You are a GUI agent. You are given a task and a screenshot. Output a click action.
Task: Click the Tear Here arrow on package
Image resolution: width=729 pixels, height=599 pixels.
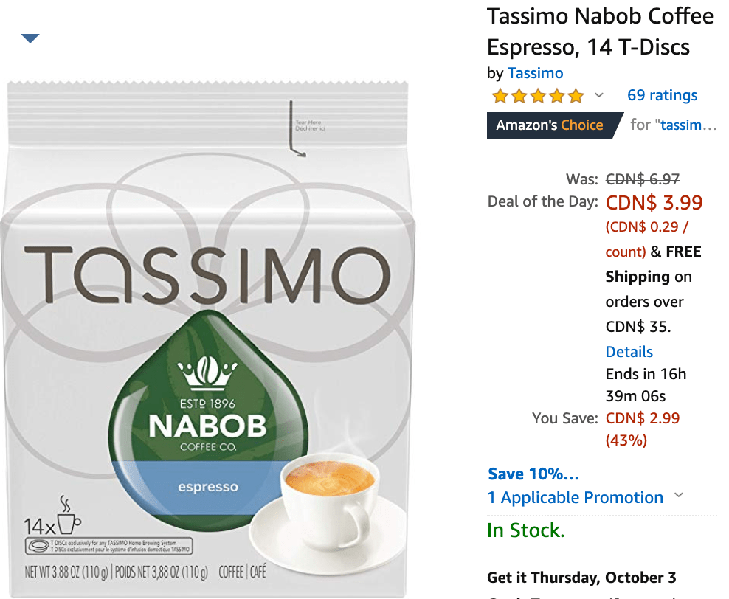(297, 128)
